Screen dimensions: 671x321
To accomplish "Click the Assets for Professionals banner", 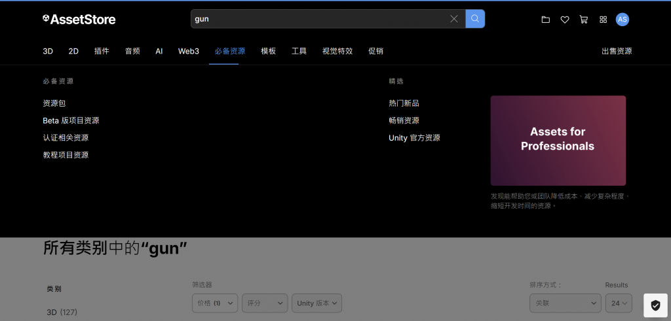I will tap(558, 141).
